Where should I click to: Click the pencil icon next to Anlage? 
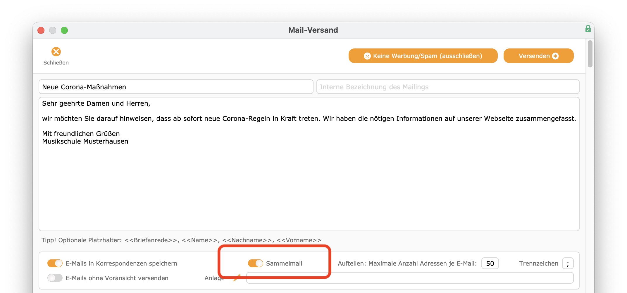coord(237,278)
